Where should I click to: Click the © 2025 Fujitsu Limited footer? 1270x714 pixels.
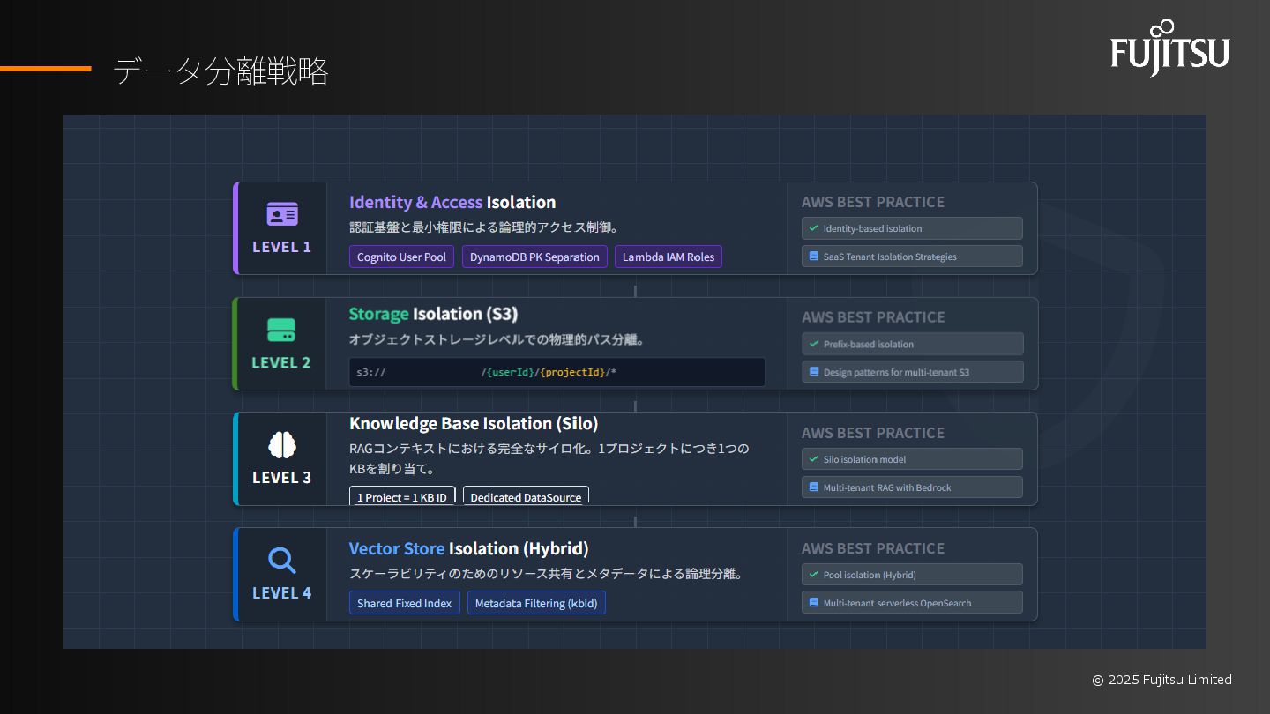pos(1162,680)
